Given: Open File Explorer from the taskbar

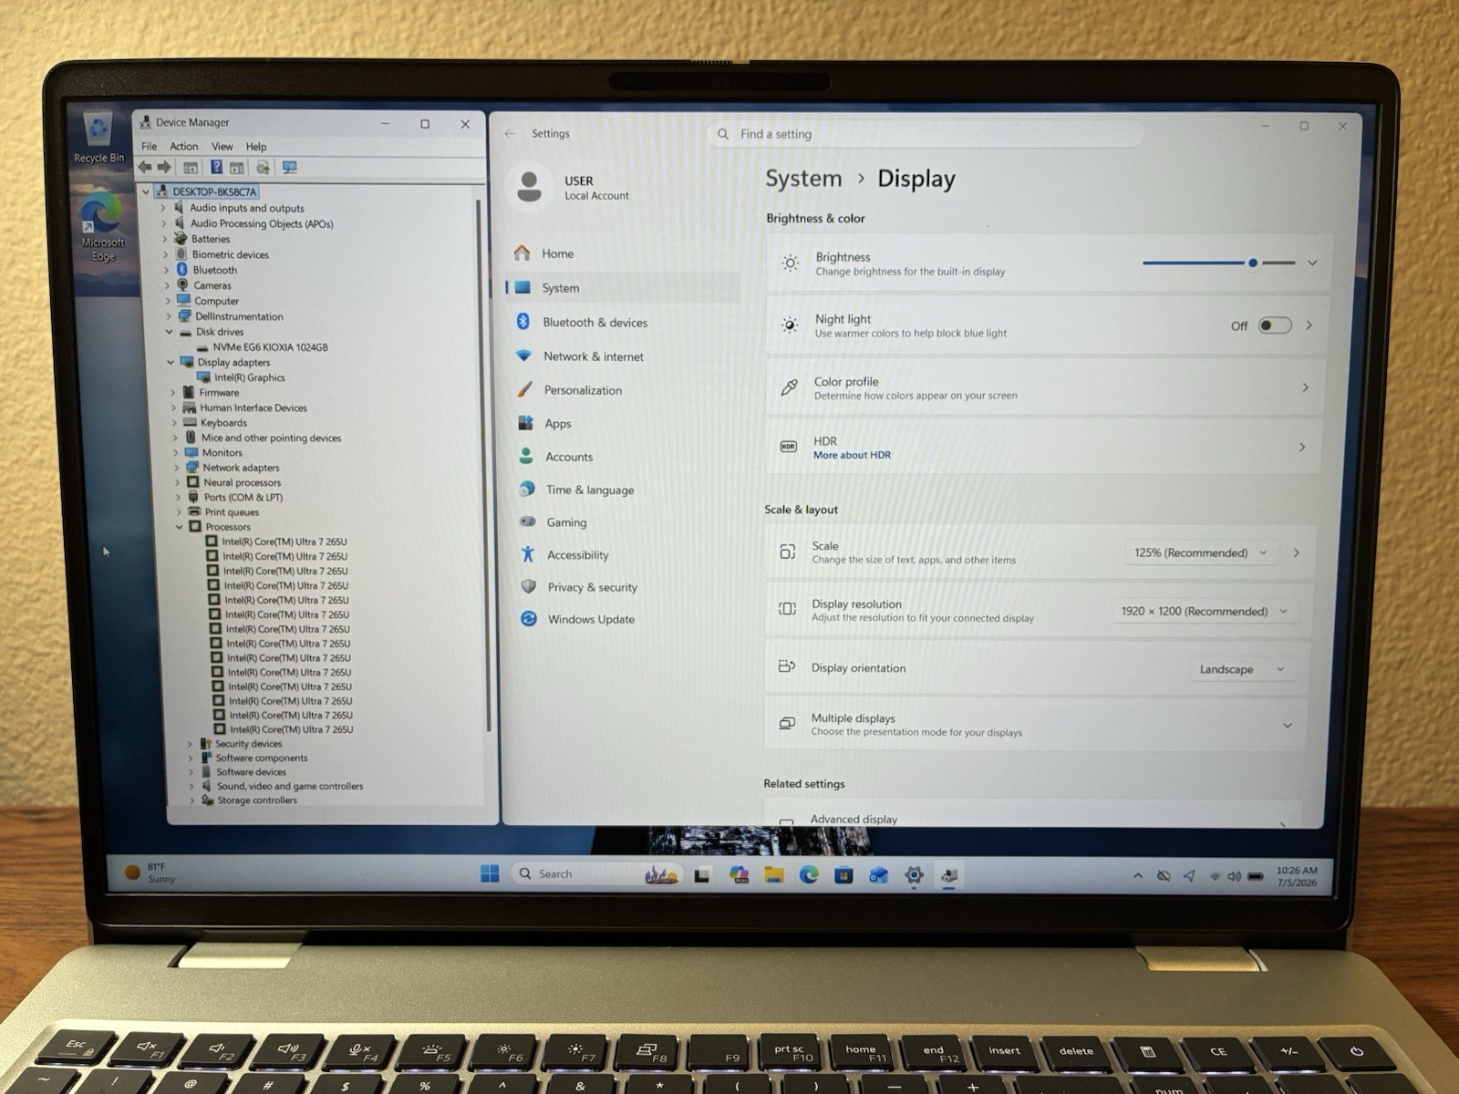Looking at the screenshot, I should click(774, 875).
